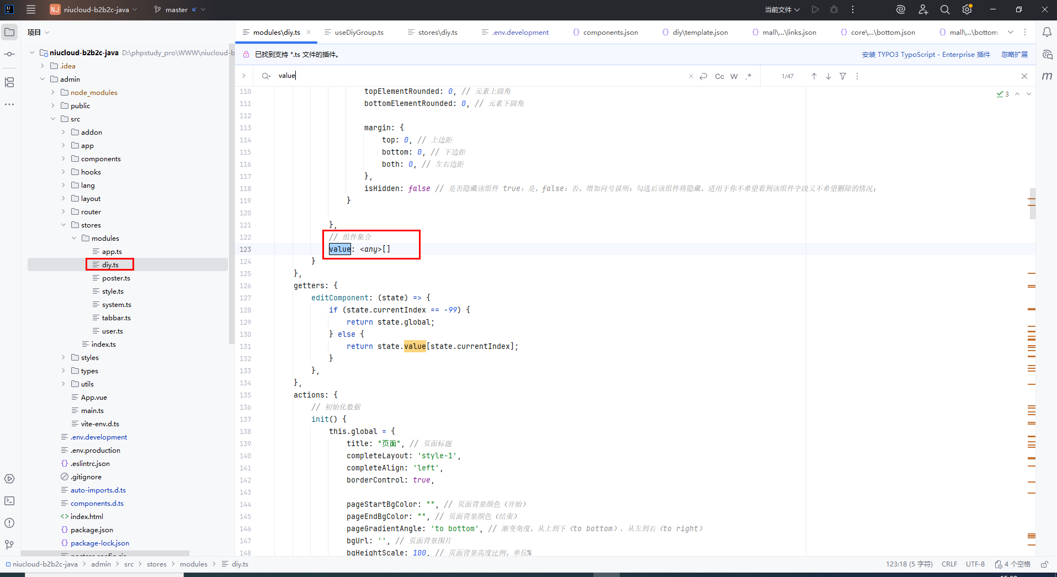Expand the node_modules folder
This screenshot has height=577, width=1057.
(x=53, y=92)
